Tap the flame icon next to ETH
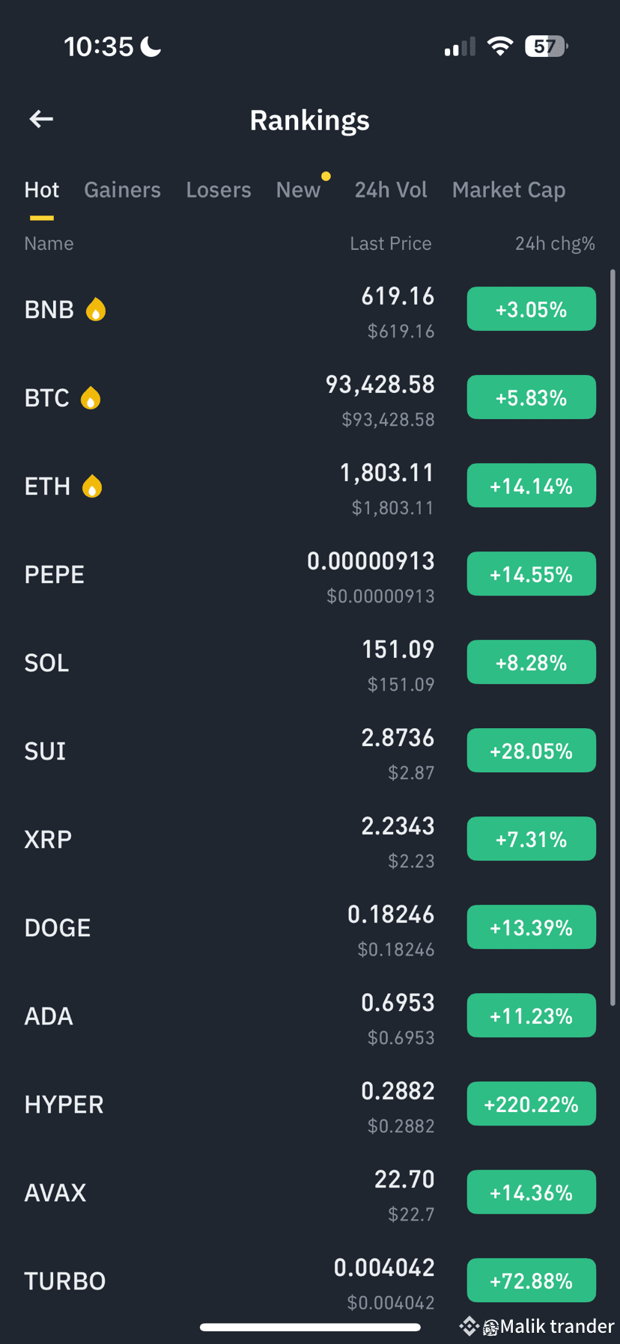The width and height of the screenshot is (620, 1344). [x=92, y=486]
